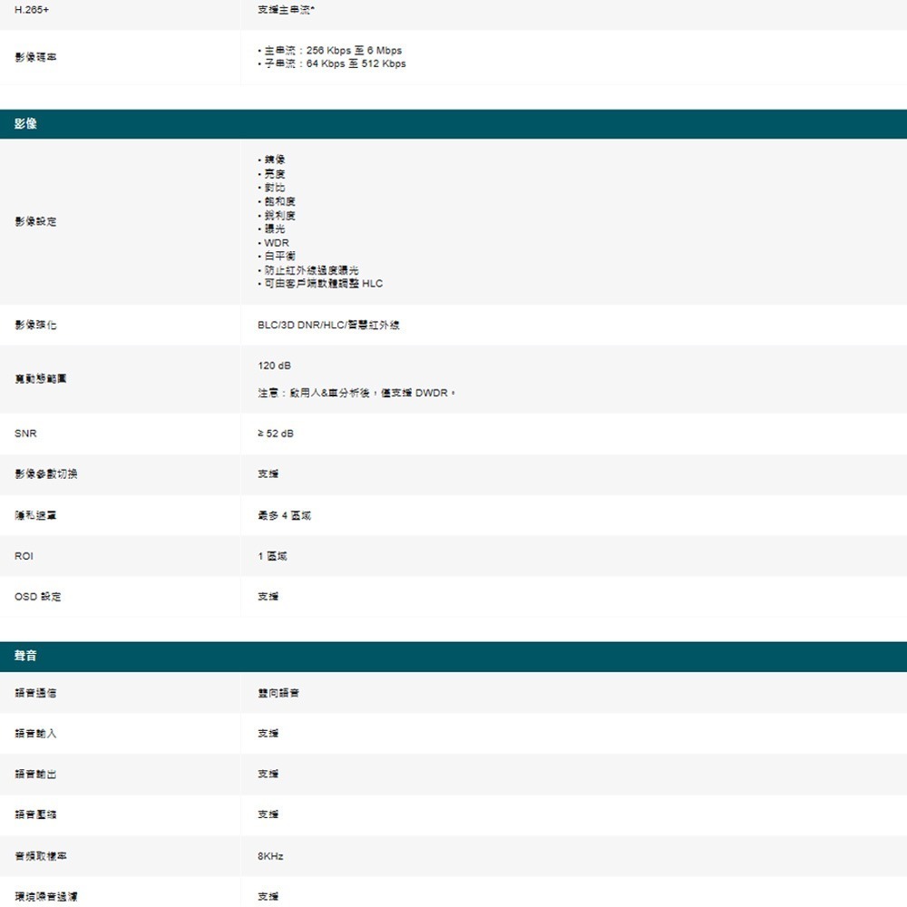
Task: Click the SNR row label
Action: pyautogui.click(x=24, y=434)
